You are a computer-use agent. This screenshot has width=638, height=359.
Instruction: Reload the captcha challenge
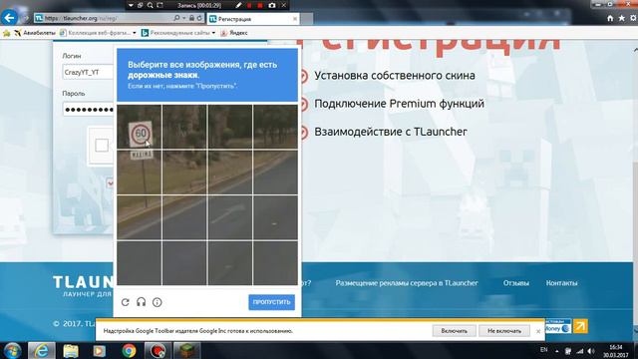126,302
